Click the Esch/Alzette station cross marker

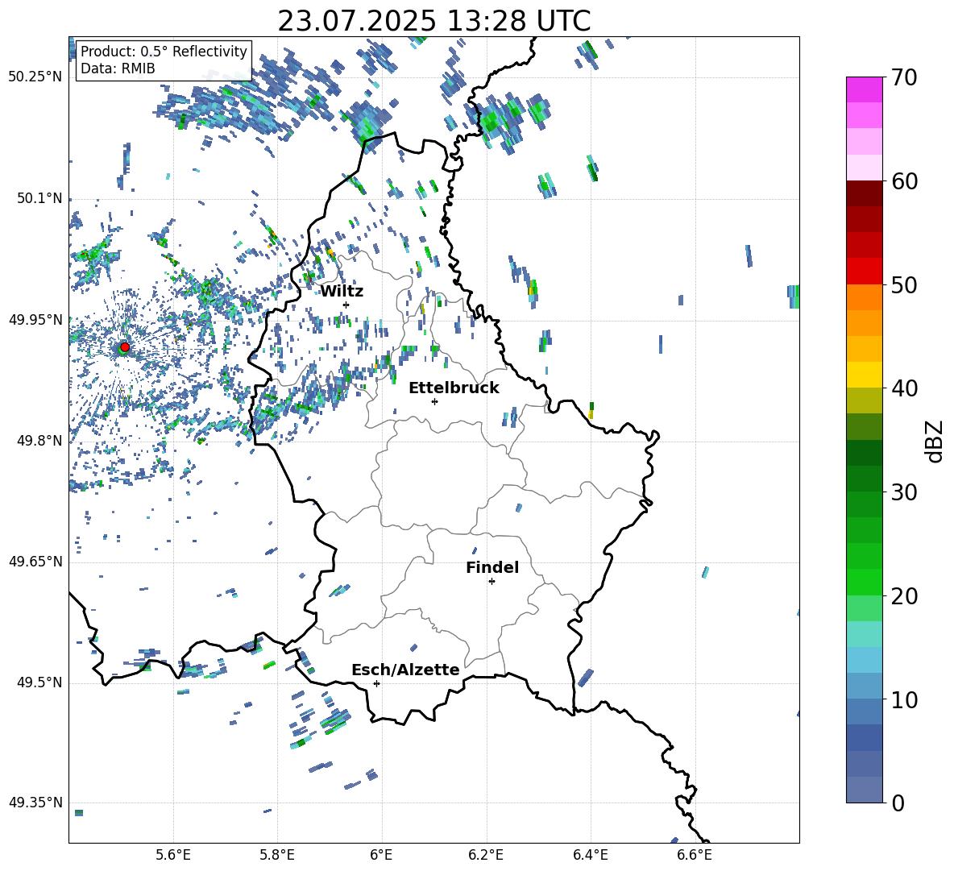click(376, 683)
